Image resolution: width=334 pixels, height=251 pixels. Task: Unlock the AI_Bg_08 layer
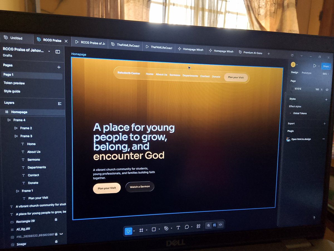click(x=56, y=229)
